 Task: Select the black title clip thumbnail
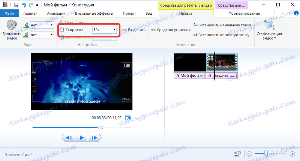(x=190, y=62)
